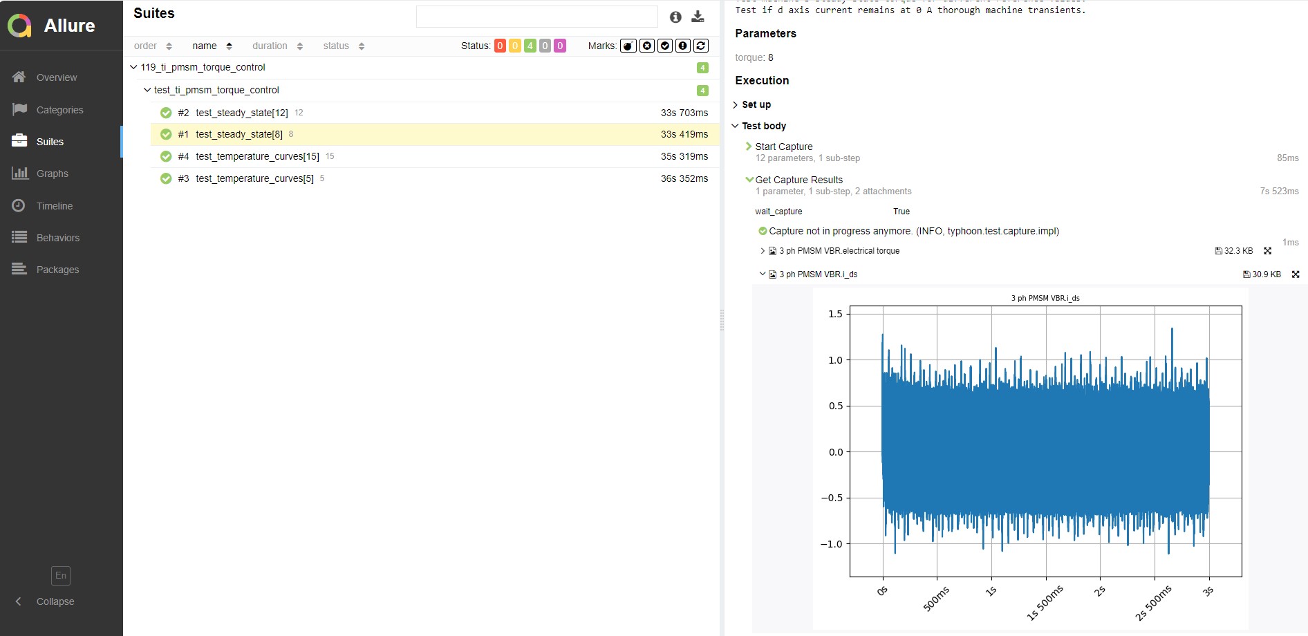Toggle the green passed status filter
This screenshot has height=636, width=1308.
530,46
